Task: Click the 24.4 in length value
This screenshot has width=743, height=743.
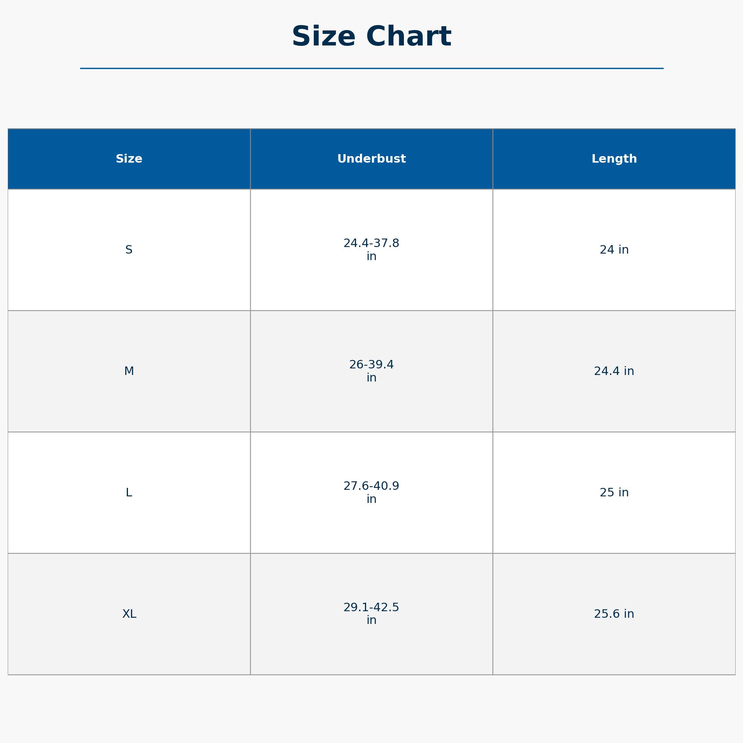Action: [614, 371]
